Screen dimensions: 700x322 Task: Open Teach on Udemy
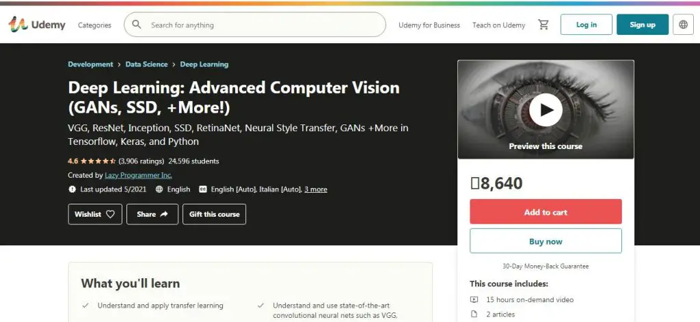(498, 25)
